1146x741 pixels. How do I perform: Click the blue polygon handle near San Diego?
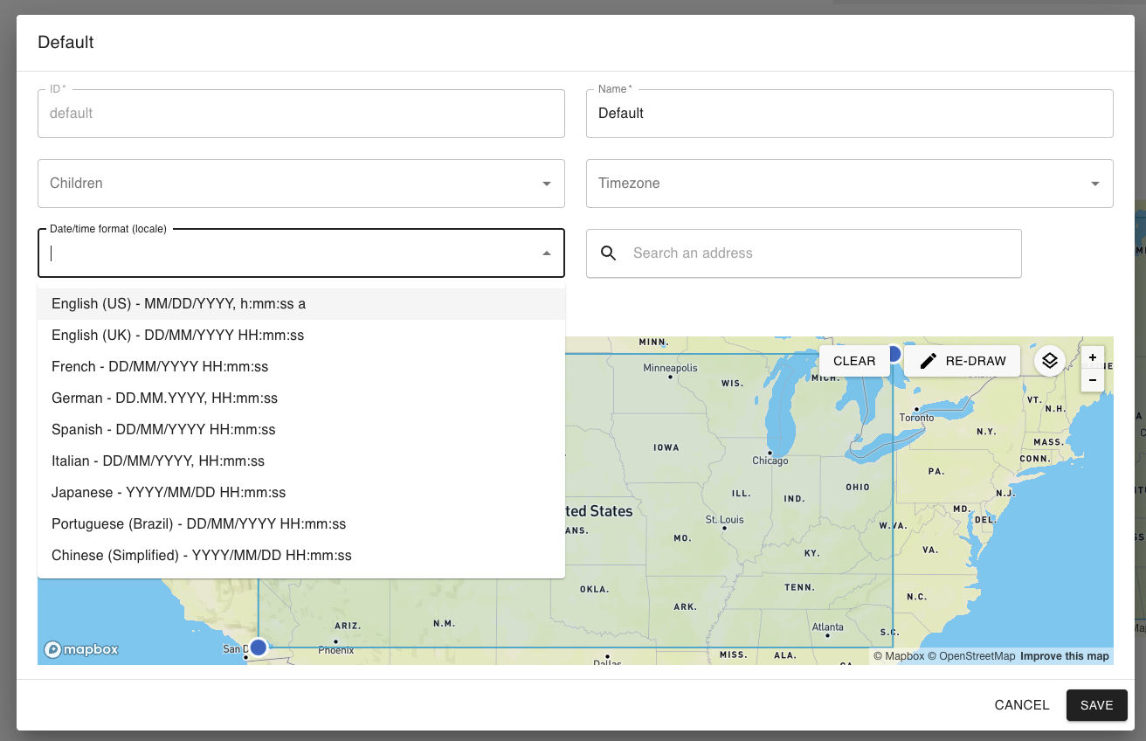pos(259,648)
